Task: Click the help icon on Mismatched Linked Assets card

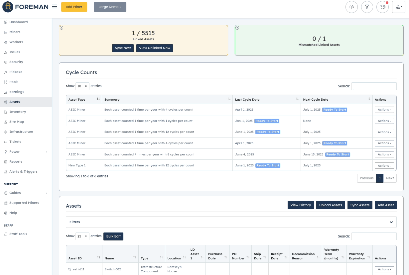Action: [x=237, y=28]
